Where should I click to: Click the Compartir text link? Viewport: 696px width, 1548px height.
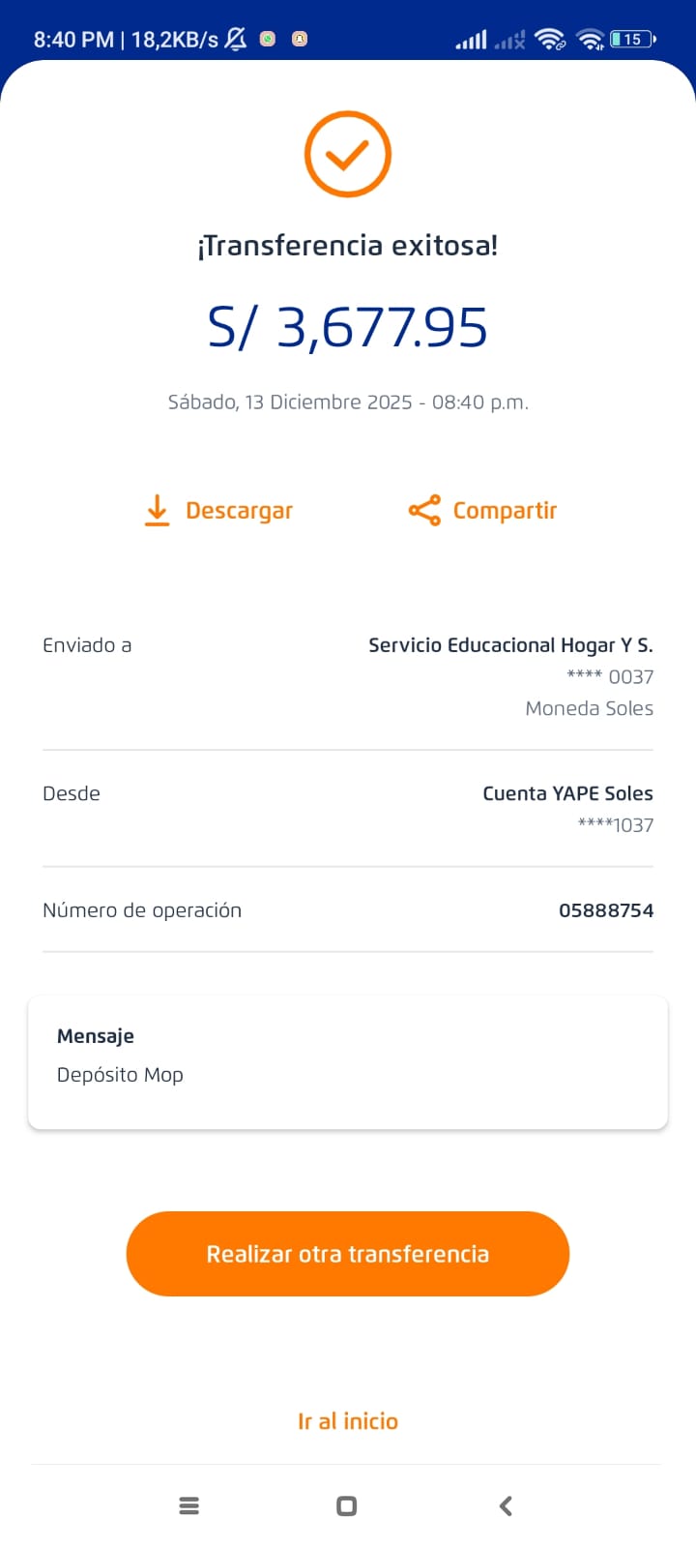pos(505,511)
